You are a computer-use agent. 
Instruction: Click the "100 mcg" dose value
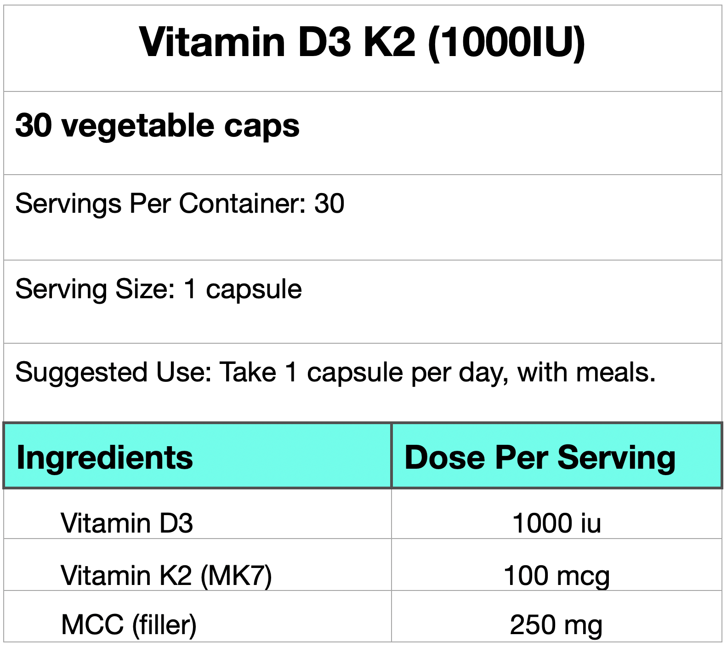click(557, 575)
